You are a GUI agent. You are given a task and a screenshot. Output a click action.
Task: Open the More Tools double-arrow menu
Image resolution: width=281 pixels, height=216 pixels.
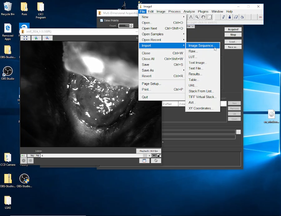pos(260,17)
